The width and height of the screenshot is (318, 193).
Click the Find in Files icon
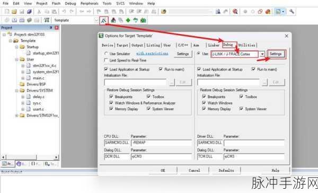tap(163, 11)
